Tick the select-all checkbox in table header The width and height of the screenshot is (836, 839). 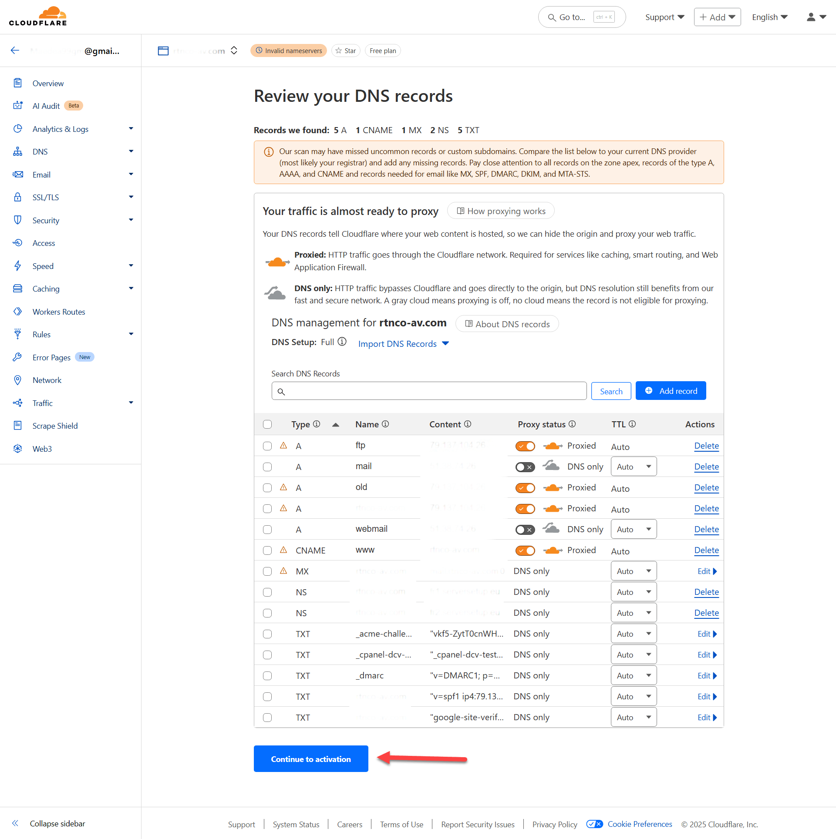click(267, 424)
